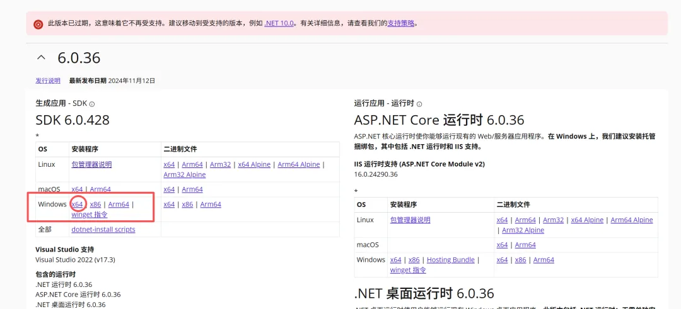Image resolution: width=681 pixels, height=309 pixels.
Task: Click the ASP.NET Core 运行时 6.0.36 heading
Action: (439, 120)
